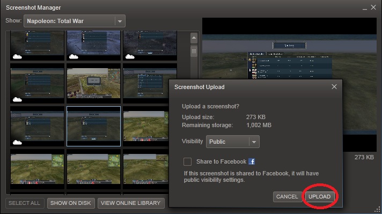Viewport: 382px width, 214px height.
Task: Click the Remaining storage 1,002 MB value
Action: [x=259, y=125]
